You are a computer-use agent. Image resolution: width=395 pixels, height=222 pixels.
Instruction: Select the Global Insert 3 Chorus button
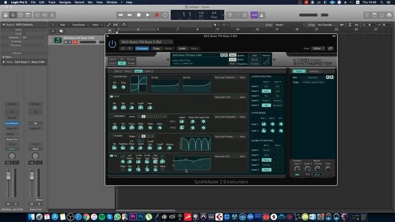coord(266,160)
